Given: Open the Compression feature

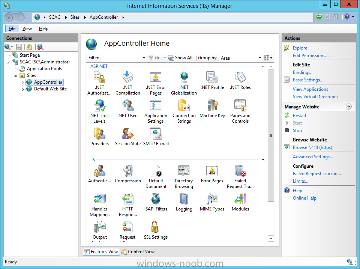Looking at the screenshot, I should pos(128,174).
